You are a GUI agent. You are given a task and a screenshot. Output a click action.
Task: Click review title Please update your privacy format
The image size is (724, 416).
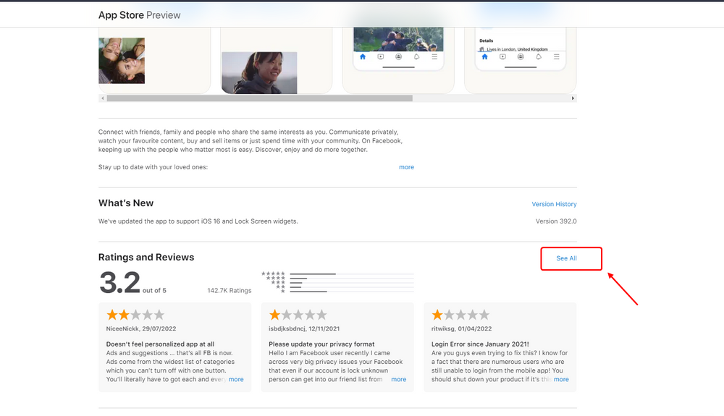pyautogui.click(x=321, y=344)
